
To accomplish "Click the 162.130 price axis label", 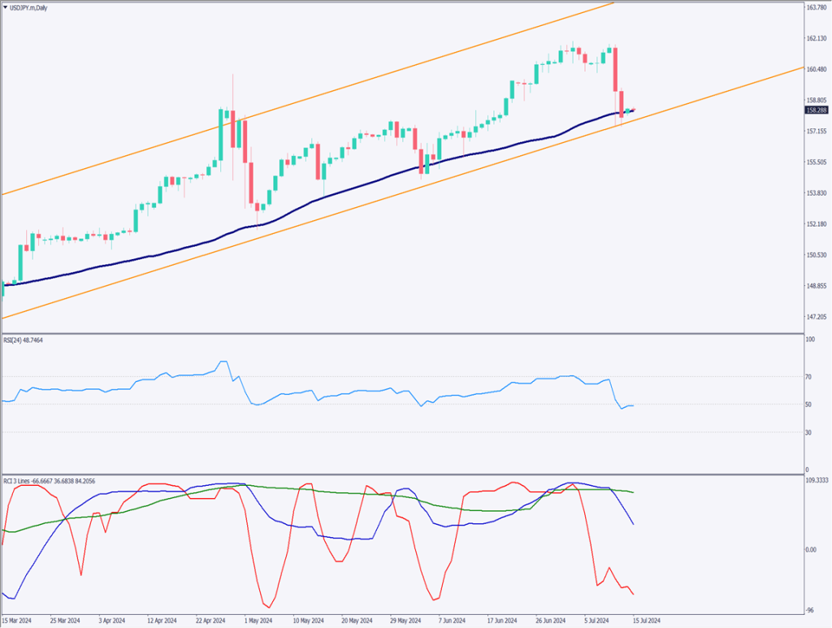I will (816, 38).
